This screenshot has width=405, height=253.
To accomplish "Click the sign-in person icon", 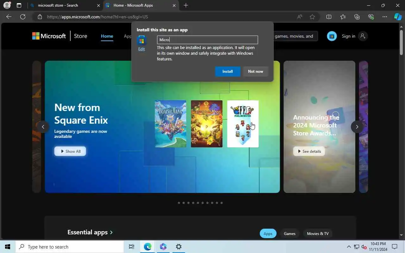I will point(363,36).
